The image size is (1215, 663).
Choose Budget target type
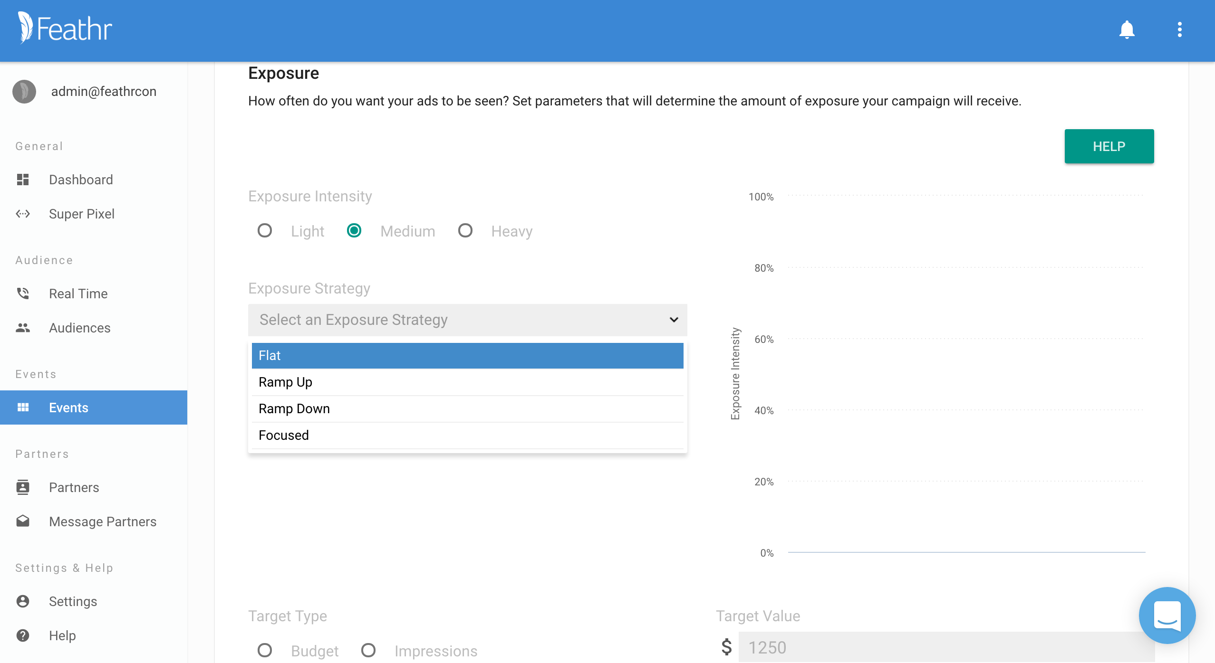point(265,651)
